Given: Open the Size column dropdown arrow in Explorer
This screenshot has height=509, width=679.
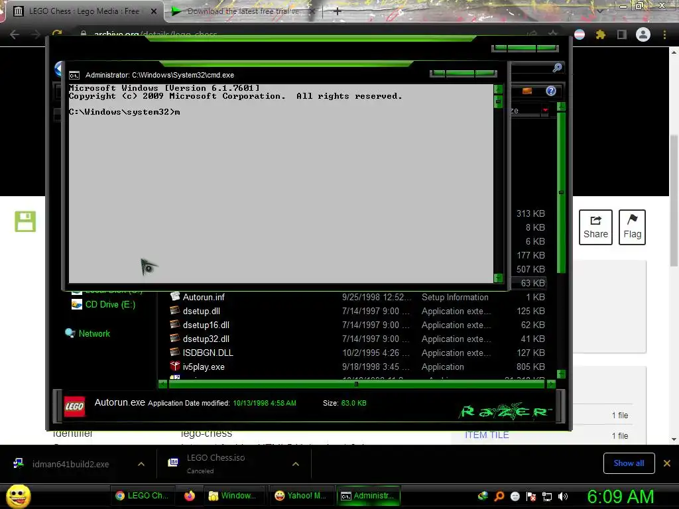Looking at the screenshot, I should [x=545, y=111].
